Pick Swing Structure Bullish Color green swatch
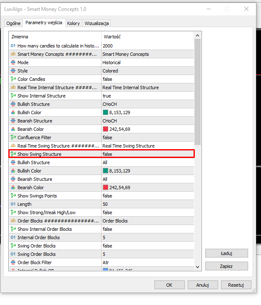 (105, 171)
